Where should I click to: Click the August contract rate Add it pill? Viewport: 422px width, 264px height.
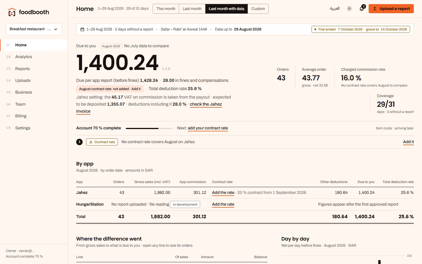tap(110, 89)
